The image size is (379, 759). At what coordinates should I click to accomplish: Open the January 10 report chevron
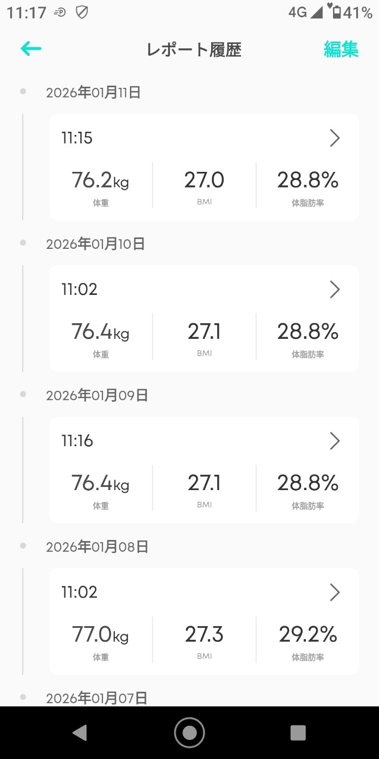(335, 290)
